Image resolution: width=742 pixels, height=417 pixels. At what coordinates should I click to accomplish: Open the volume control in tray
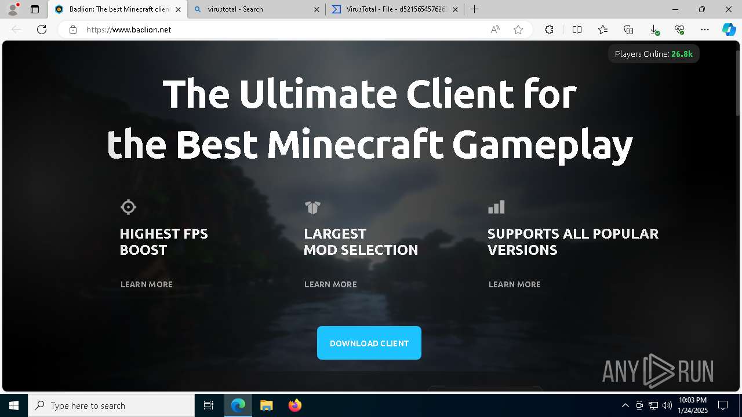(x=667, y=405)
